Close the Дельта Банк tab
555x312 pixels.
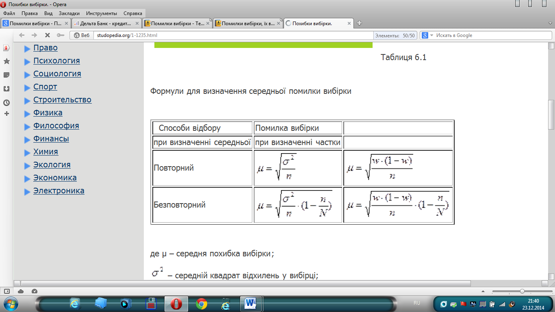[x=136, y=23]
